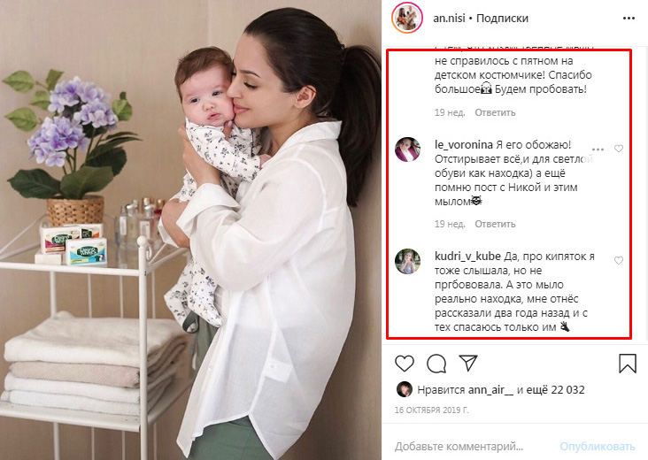The width and height of the screenshot is (648, 460).
Task: Open le_voronina username link
Action: tap(464, 145)
